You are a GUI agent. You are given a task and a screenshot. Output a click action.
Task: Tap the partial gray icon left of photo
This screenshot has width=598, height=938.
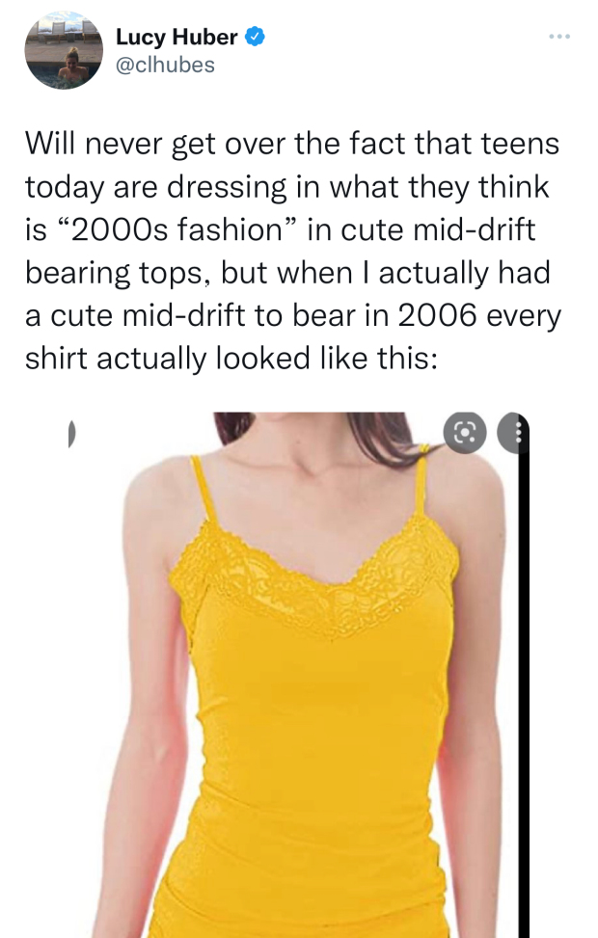(x=71, y=433)
